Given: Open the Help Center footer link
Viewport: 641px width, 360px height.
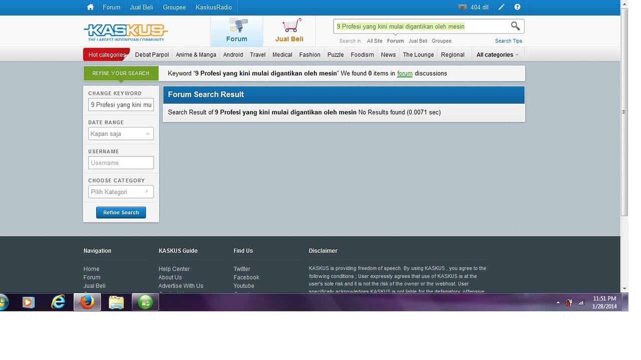Looking at the screenshot, I should pos(174,269).
